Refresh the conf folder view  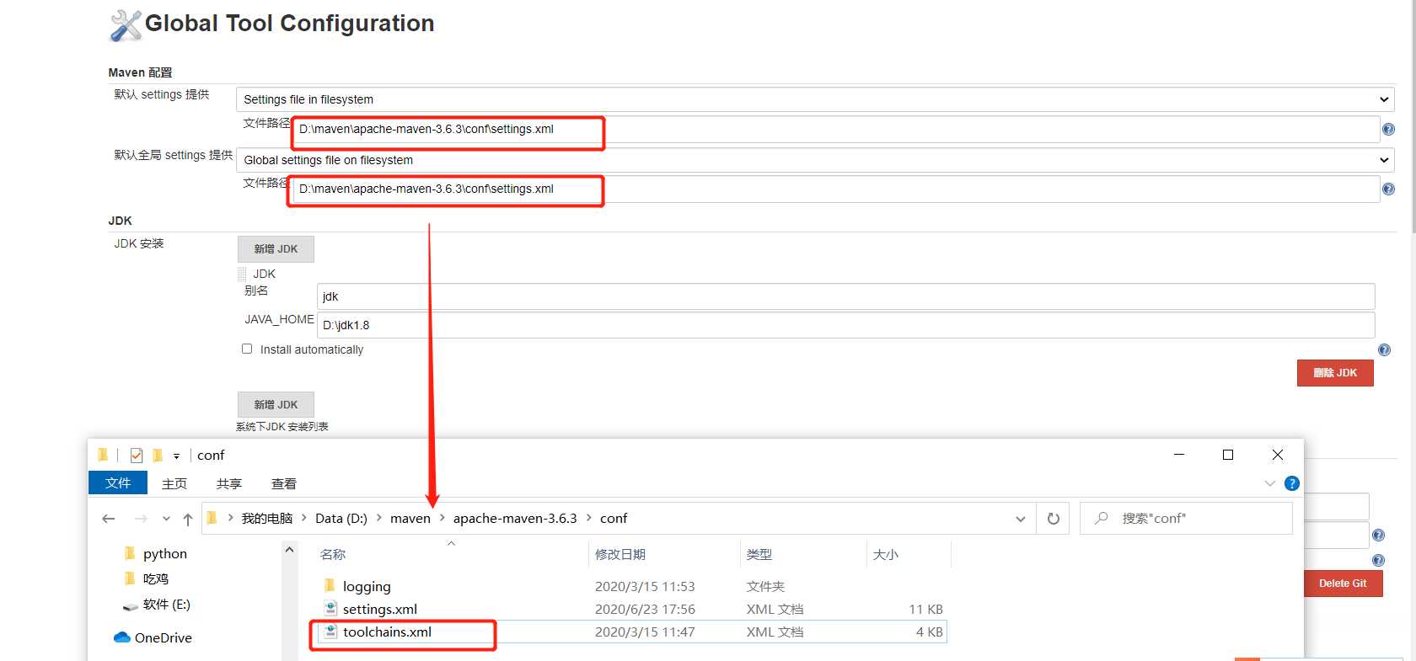tap(1054, 519)
